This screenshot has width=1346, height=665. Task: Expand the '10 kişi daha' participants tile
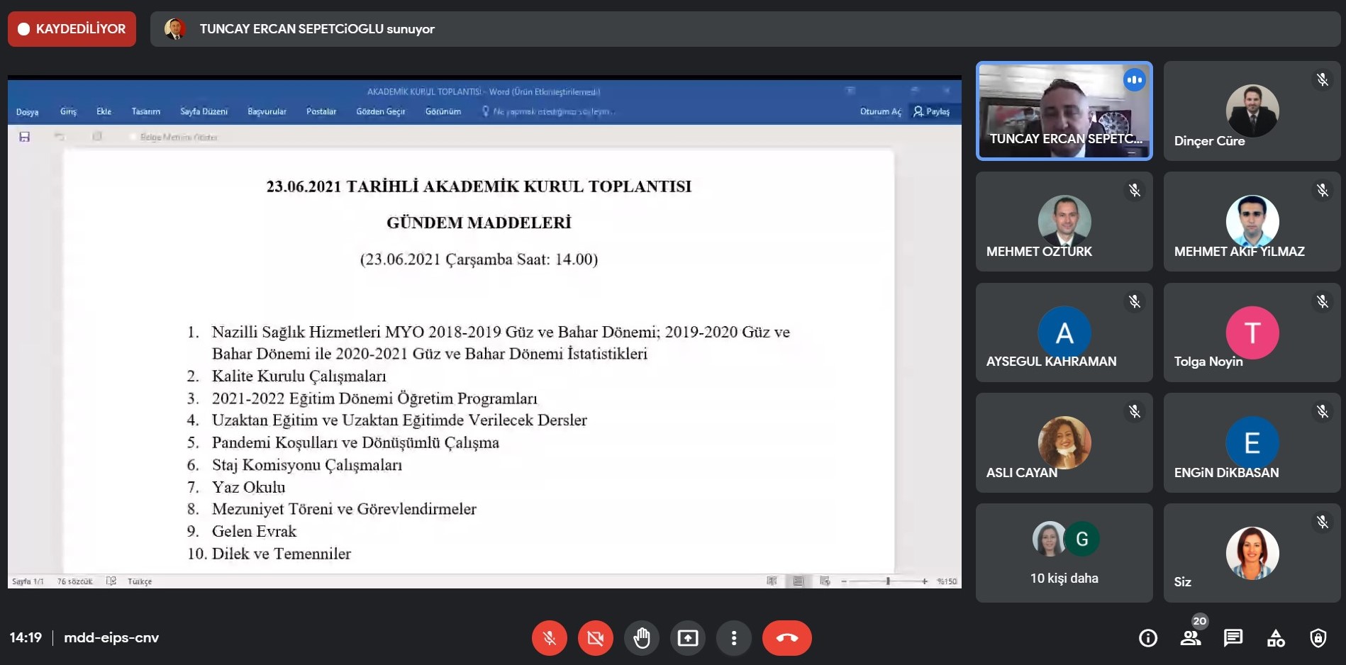click(x=1064, y=553)
